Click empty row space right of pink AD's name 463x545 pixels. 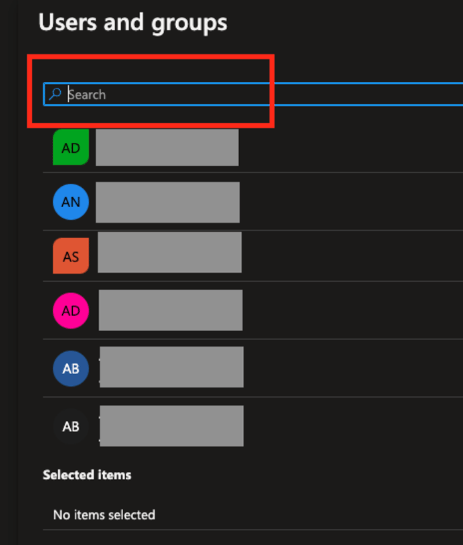pos(353,311)
